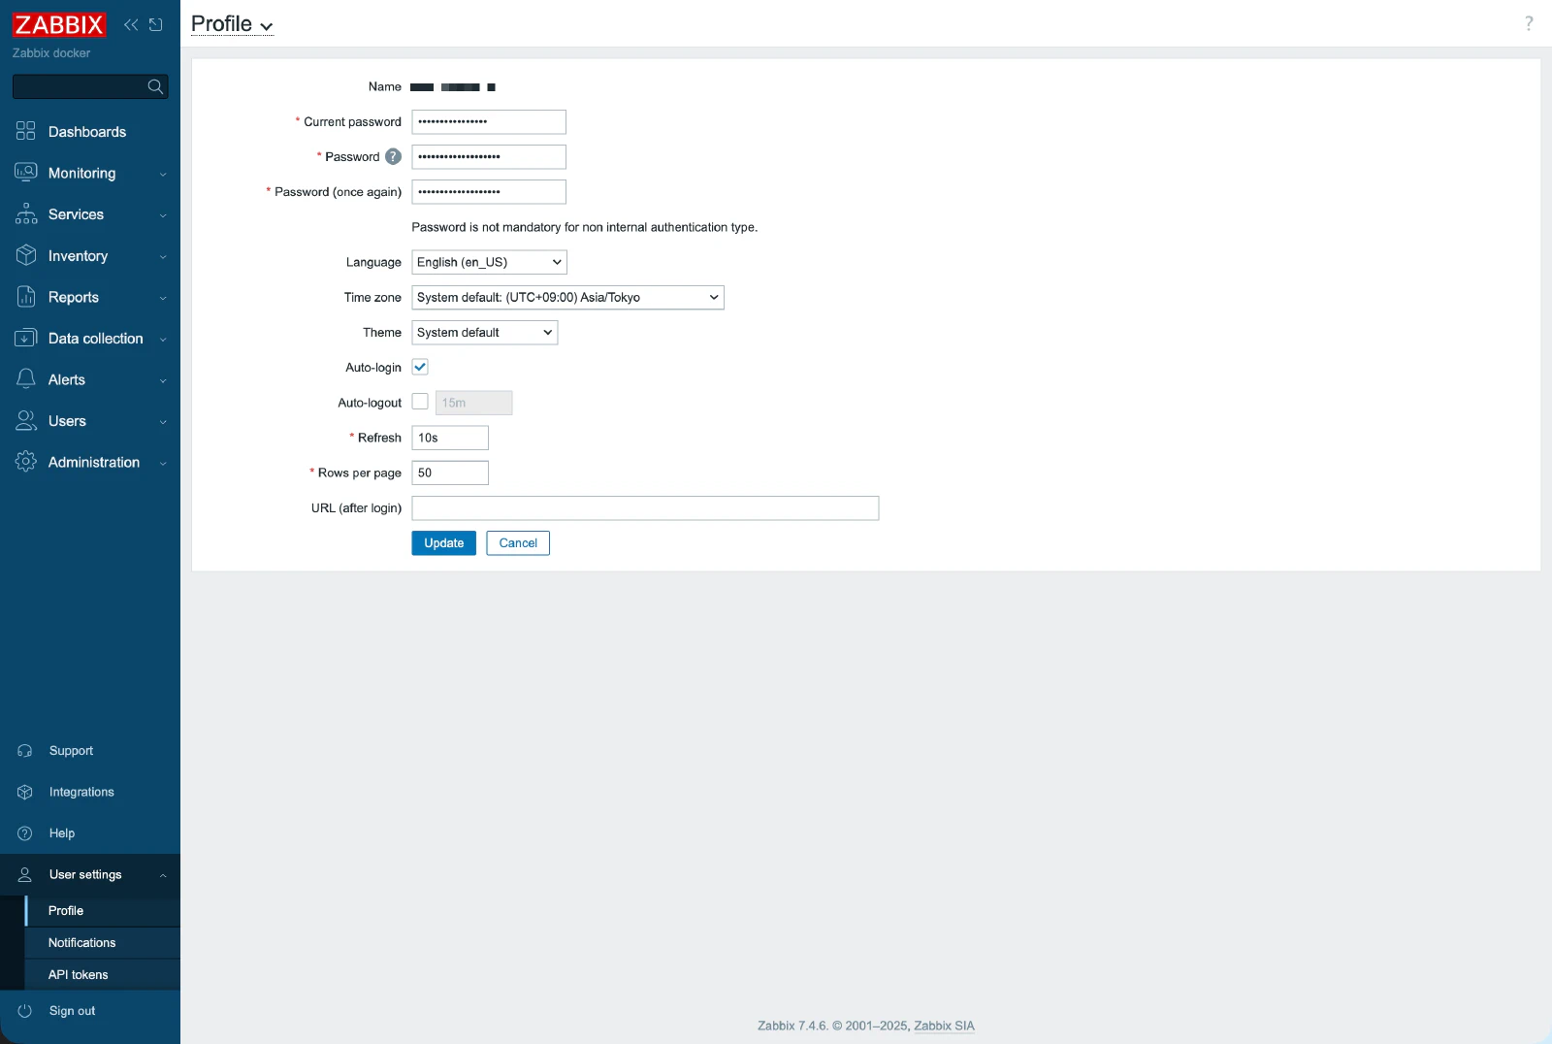Screen dimensions: 1552x1044
Task: Click the URL (after login) field
Action: click(645, 508)
